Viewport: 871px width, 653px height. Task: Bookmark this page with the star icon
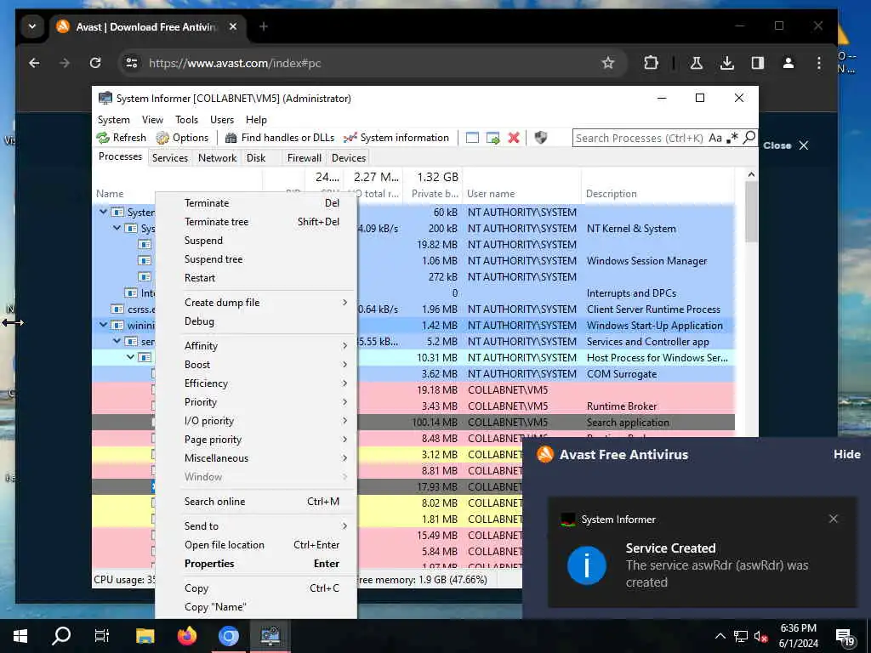coord(608,63)
